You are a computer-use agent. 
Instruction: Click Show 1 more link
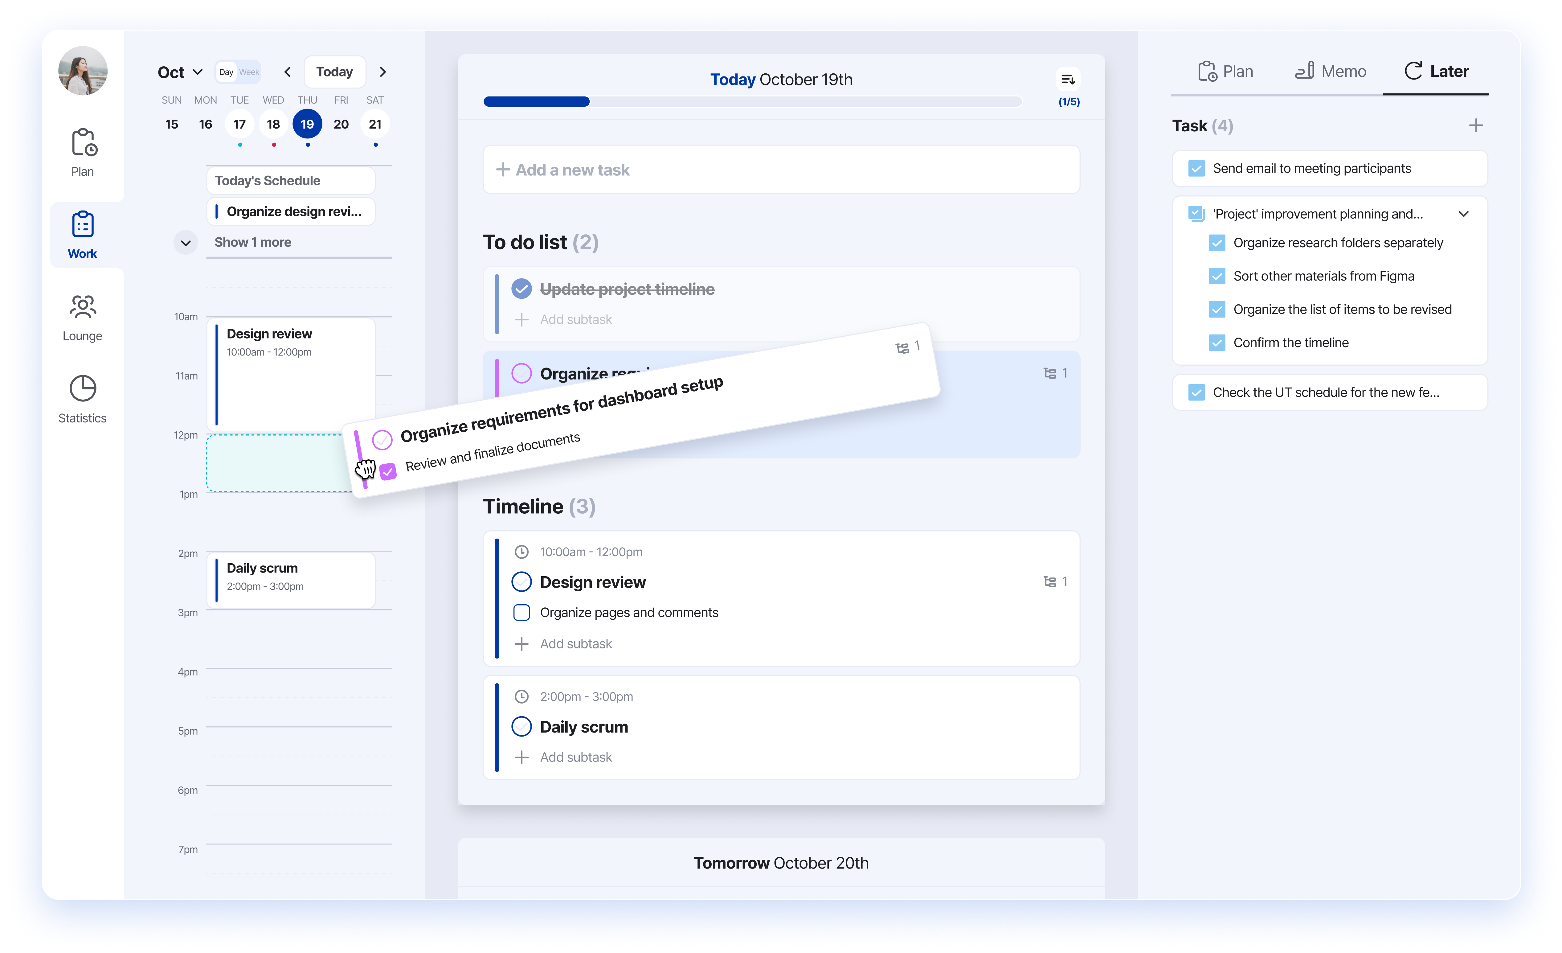(x=253, y=242)
